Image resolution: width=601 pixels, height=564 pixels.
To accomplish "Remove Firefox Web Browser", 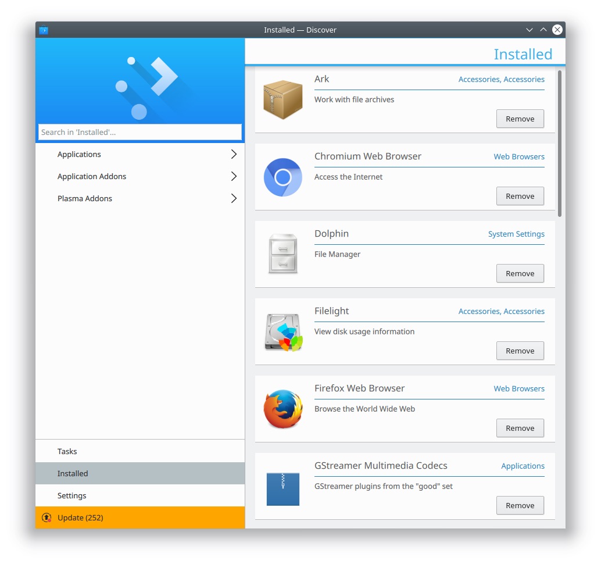I will [x=520, y=428].
